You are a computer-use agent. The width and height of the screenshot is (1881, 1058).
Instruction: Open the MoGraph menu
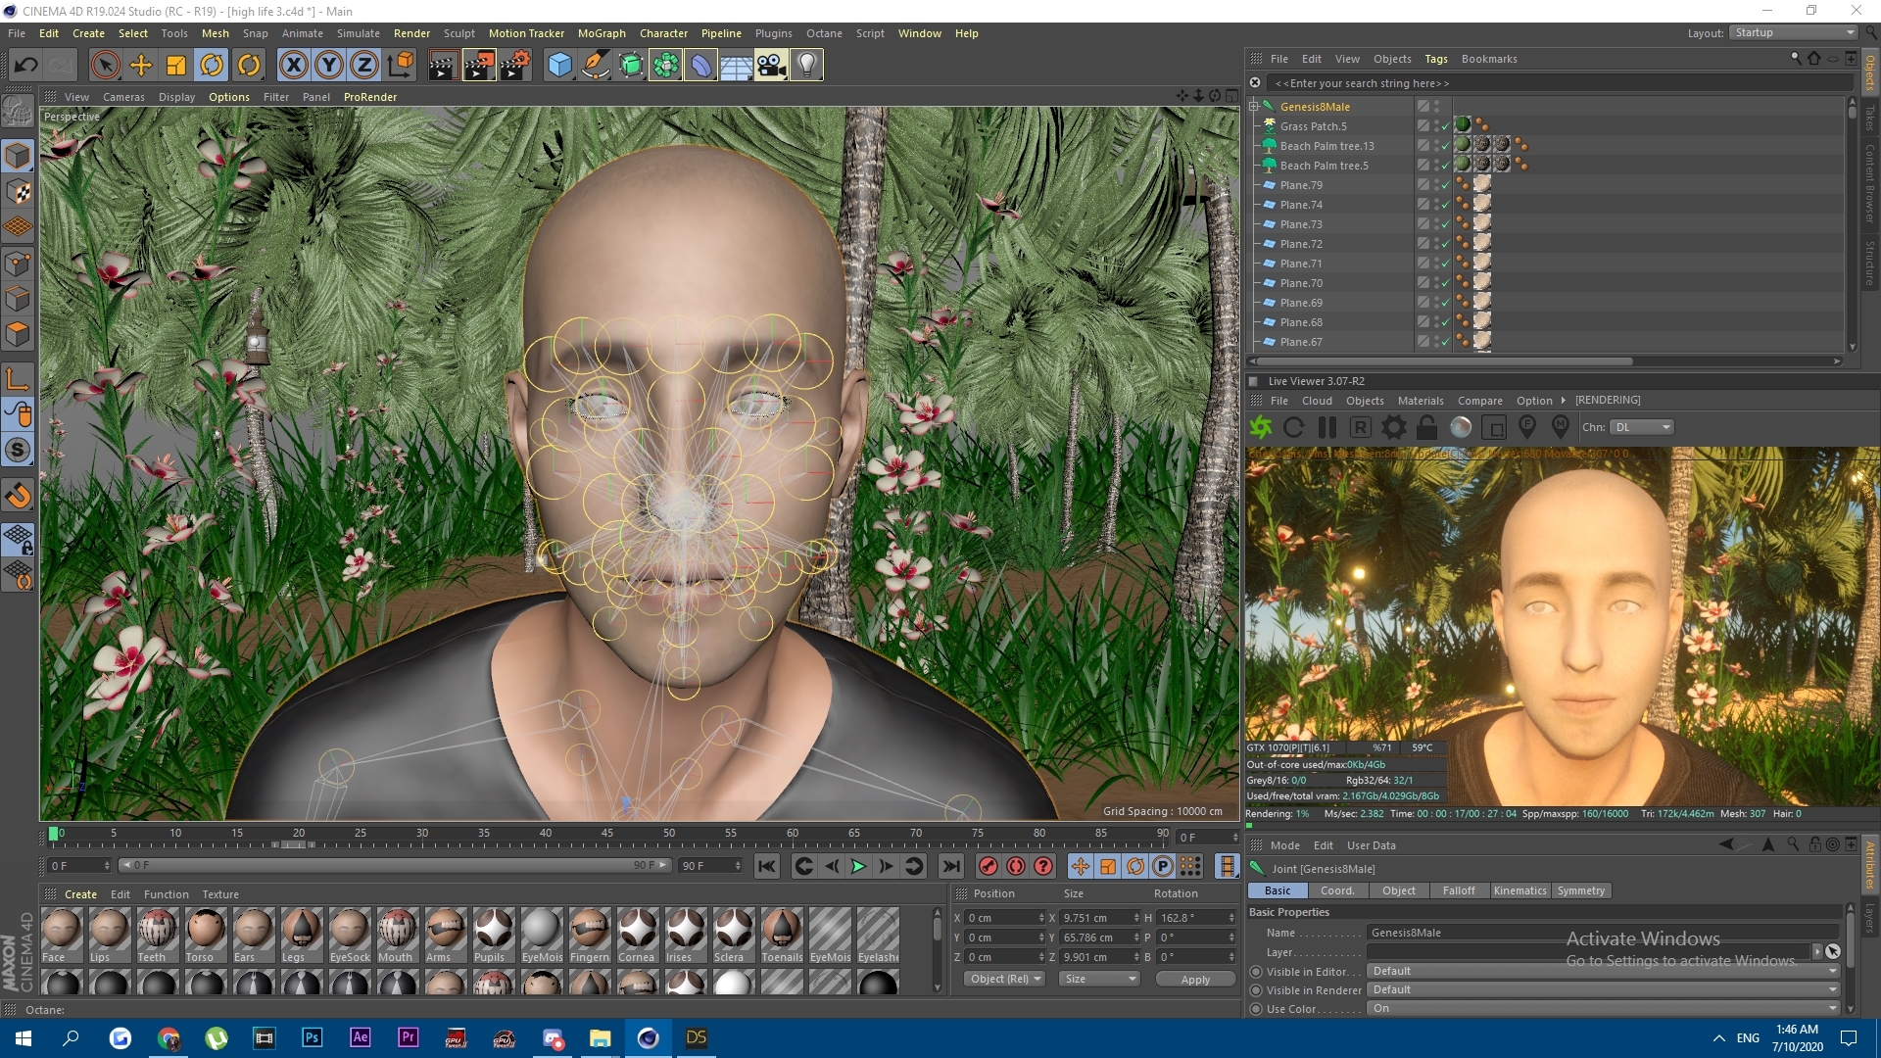[x=601, y=33]
